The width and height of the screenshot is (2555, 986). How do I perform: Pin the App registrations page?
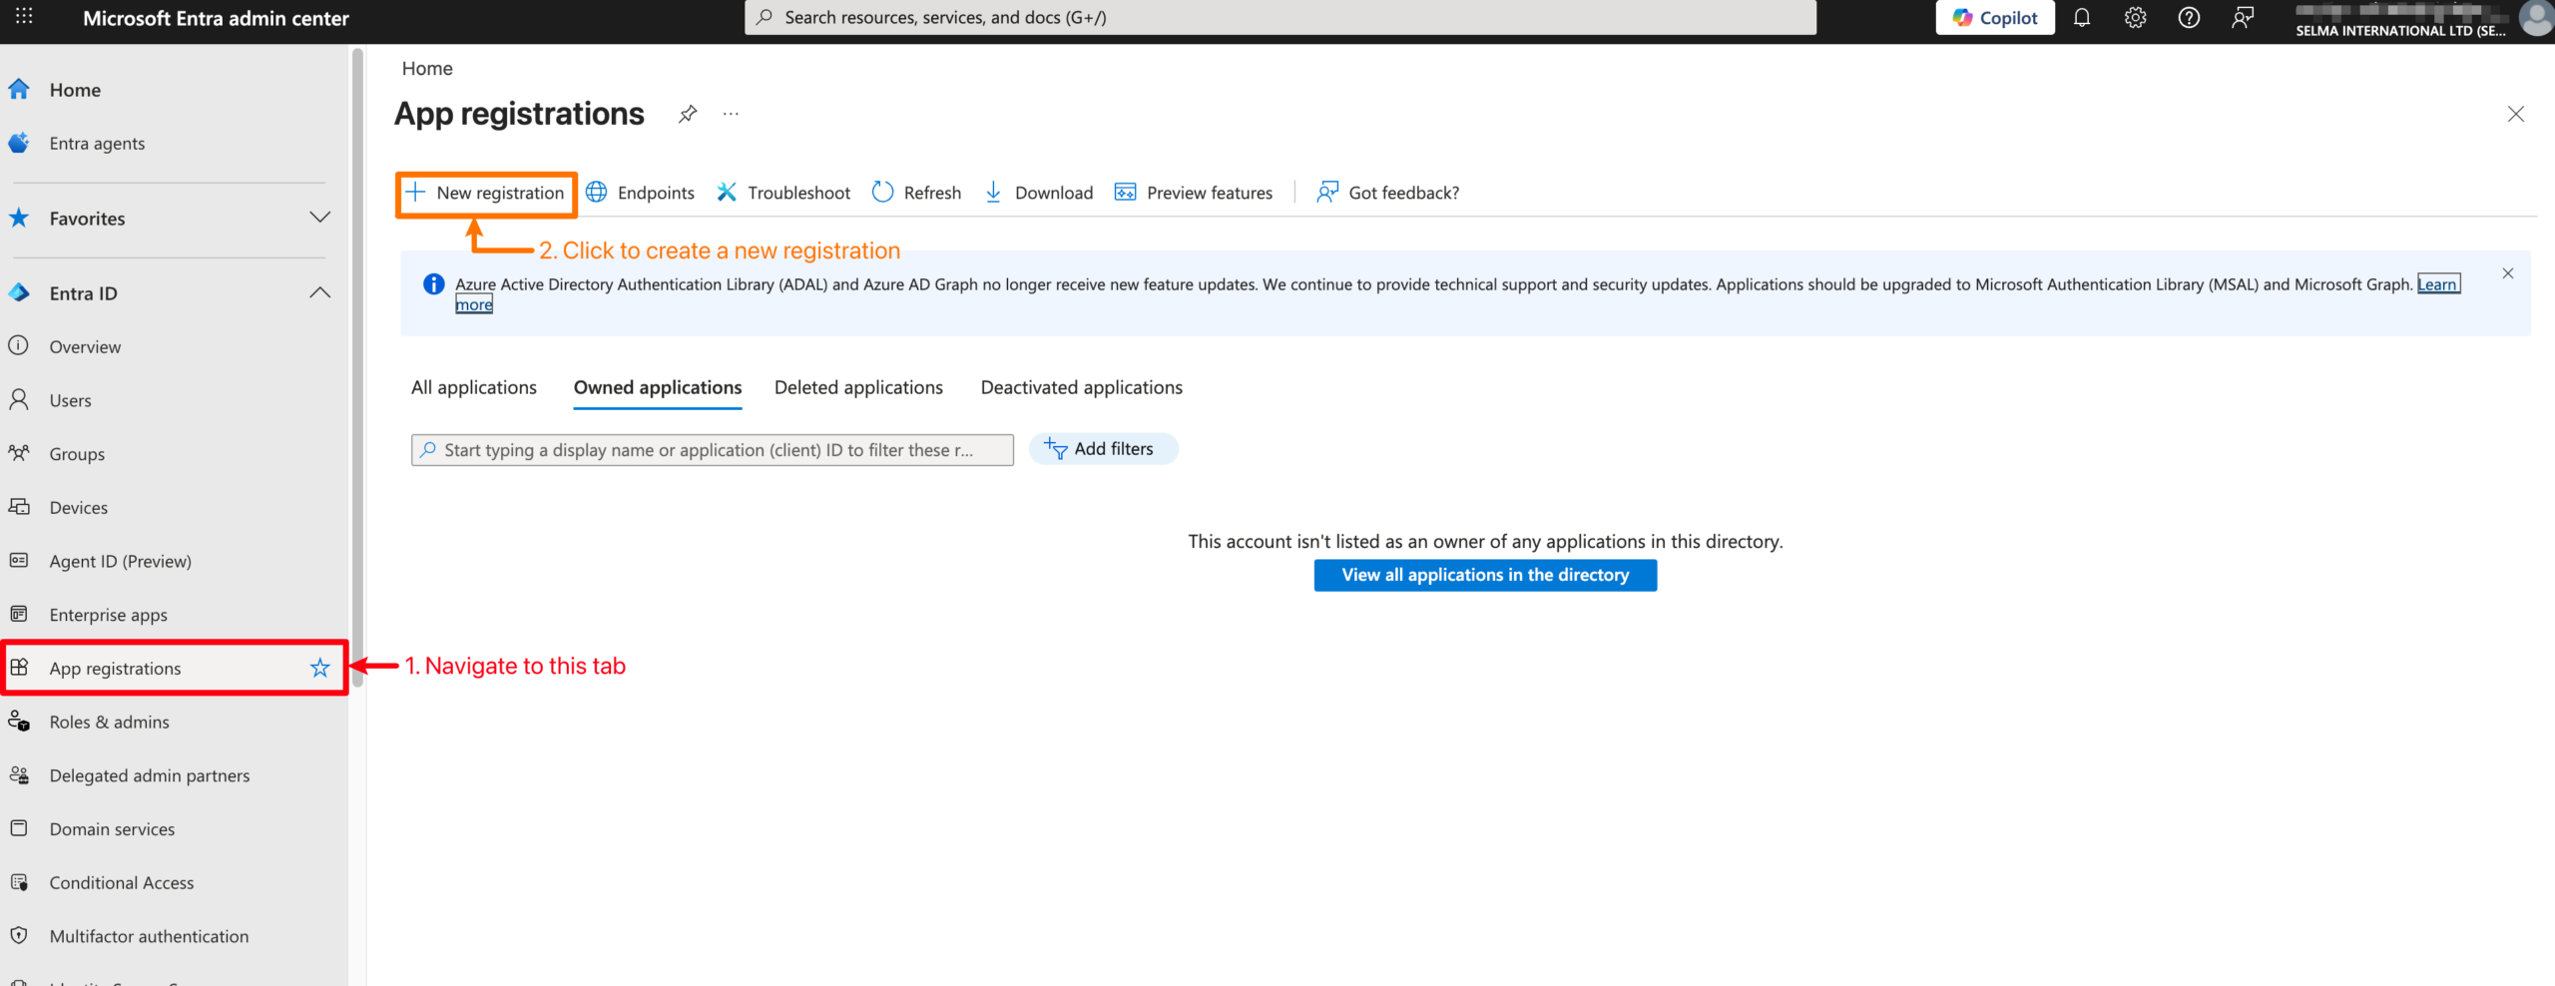(687, 114)
